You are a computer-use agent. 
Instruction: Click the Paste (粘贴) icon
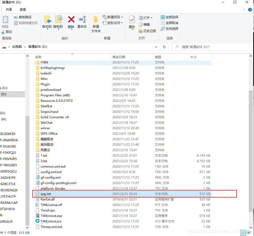click(x=5, y=20)
